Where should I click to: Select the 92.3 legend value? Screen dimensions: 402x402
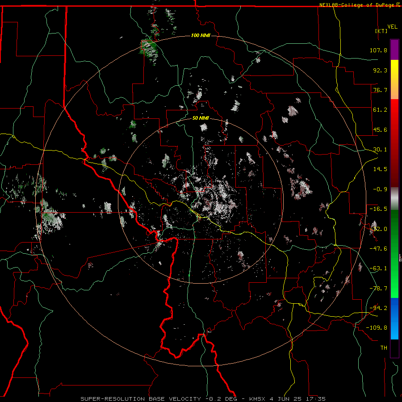pos(380,70)
